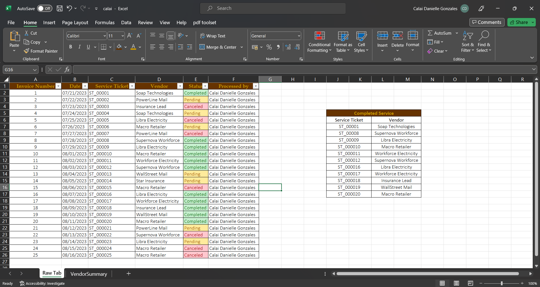Click Delete cells icon
This screenshot has width=540, height=287.
[x=397, y=35]
